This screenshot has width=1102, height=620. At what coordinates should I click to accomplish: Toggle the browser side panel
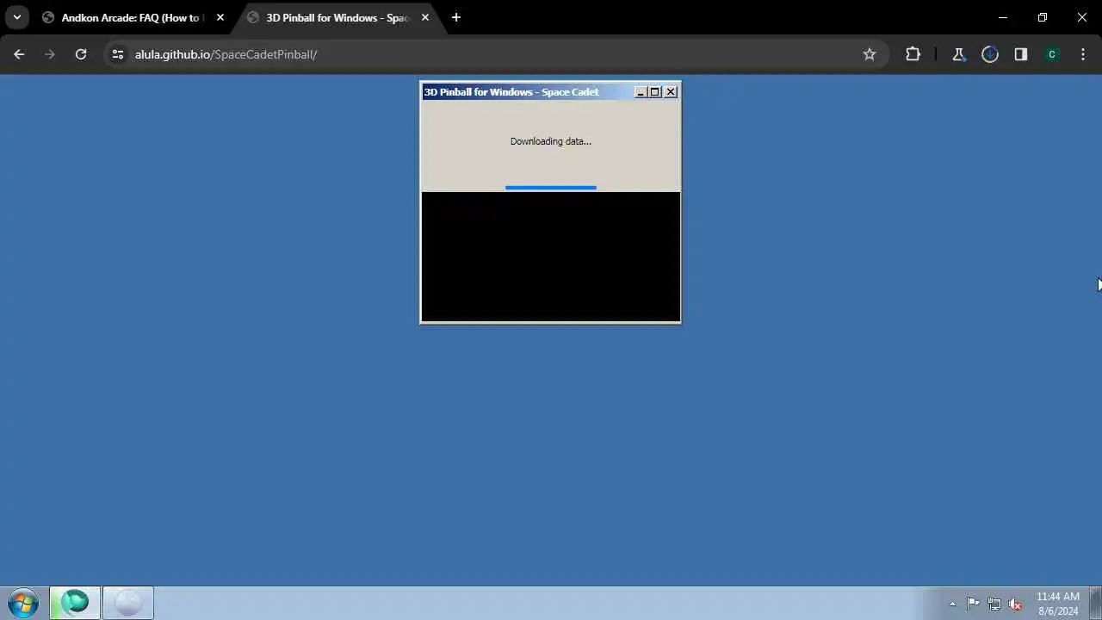(1021, 54)
